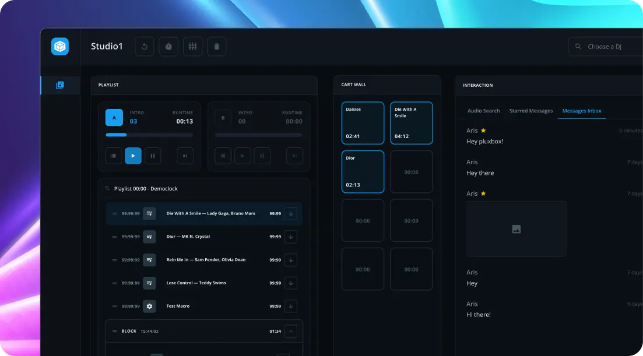Select Lose Control — Teddy Swims track title
This screenshot has width=643, height=356.
click(x=196, y=283)
